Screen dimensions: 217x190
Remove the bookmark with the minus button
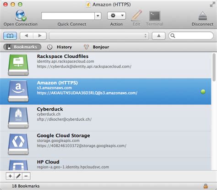coord(26,176)
